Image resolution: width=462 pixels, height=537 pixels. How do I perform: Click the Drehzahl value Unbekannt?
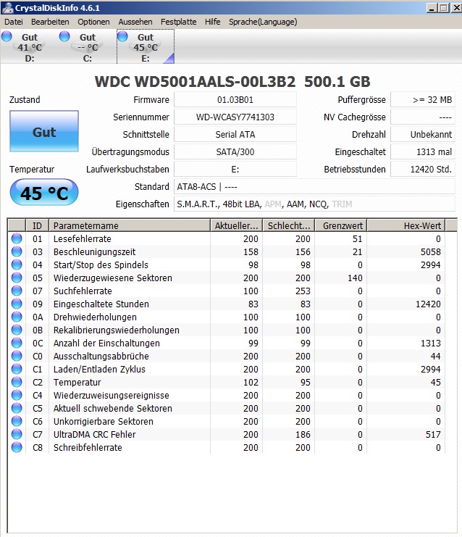tap(423, 135)
